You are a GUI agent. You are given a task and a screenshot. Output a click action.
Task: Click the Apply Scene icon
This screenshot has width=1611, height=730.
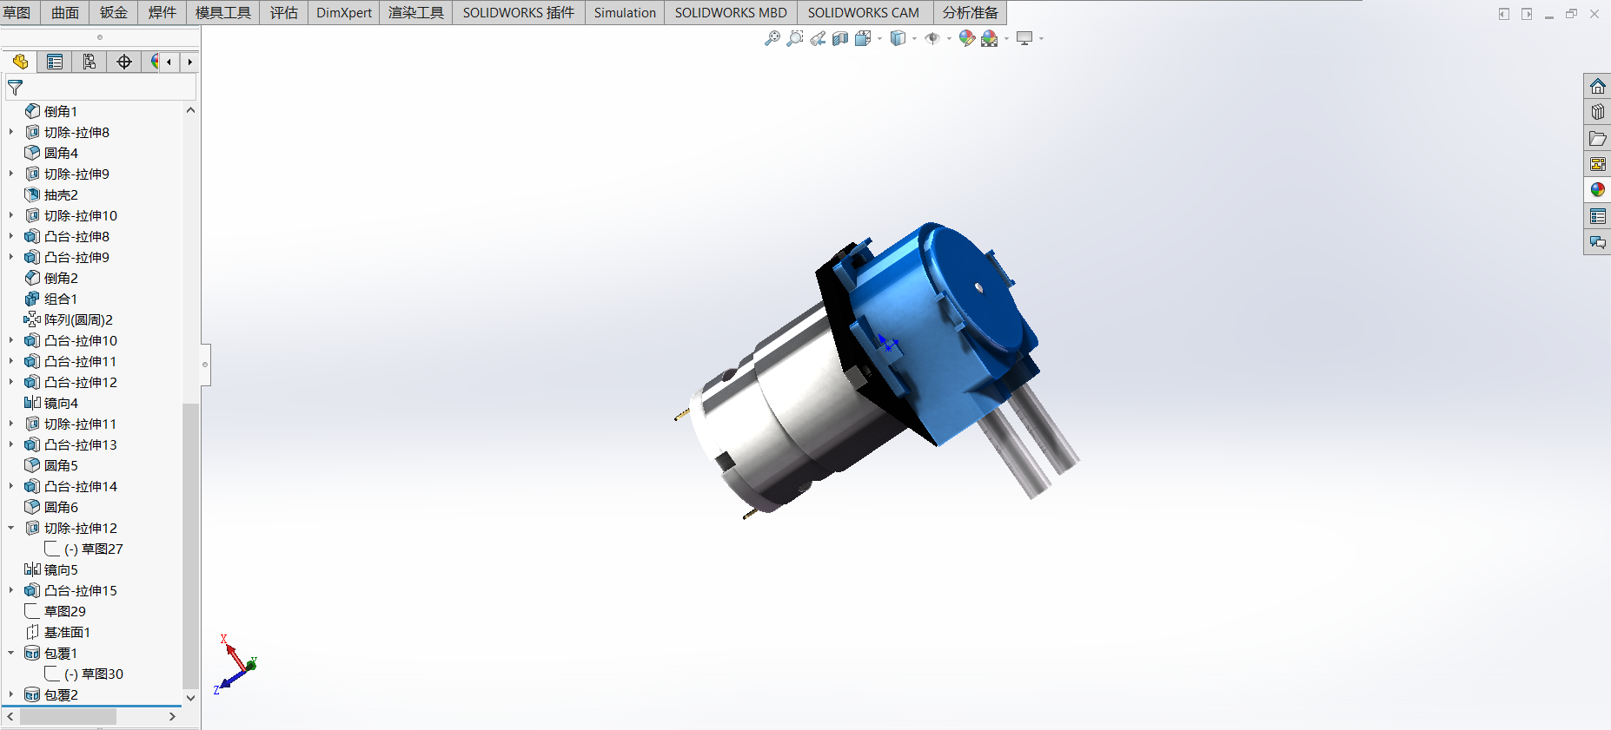click(990, 38)
